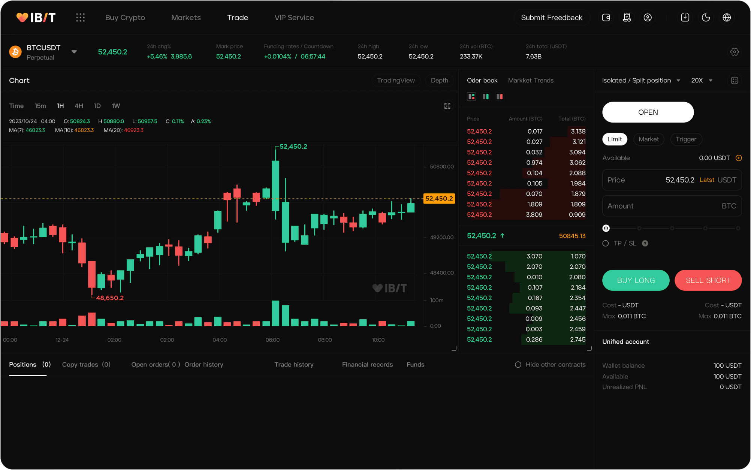The width and height of the screenshot is (751, 470).
Task: Click the order records icon near profile
Action: point(627,17)
